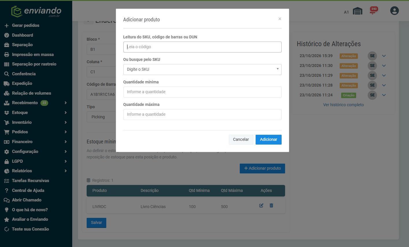Click the blue Adicionar button
This screenshot has width=409, height=247.
coord(269,140)
